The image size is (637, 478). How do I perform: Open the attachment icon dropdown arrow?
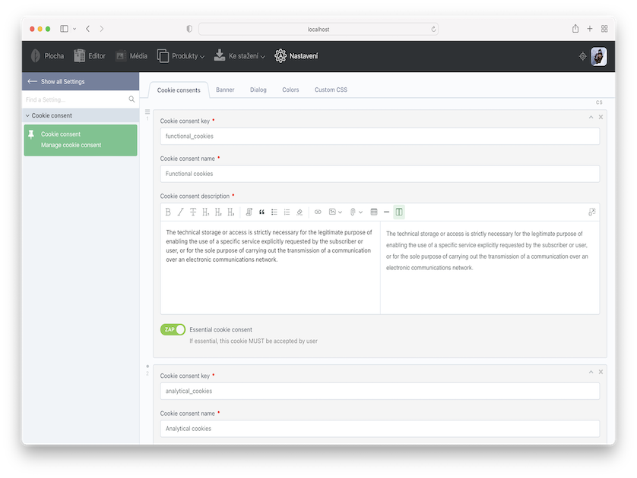coord(360,212)
